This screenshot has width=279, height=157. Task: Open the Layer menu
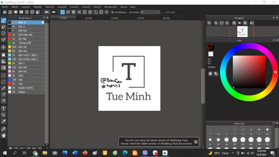click(x=26, y=7)
